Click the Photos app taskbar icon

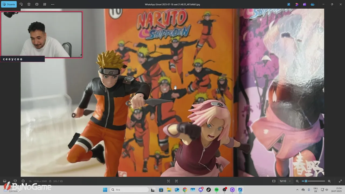tap(240, 190)
